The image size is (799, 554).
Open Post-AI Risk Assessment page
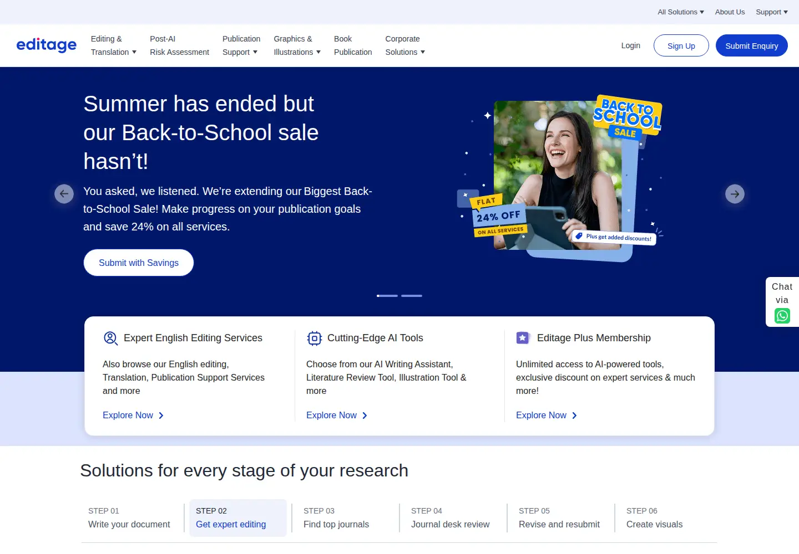click(x=179, y=45)
